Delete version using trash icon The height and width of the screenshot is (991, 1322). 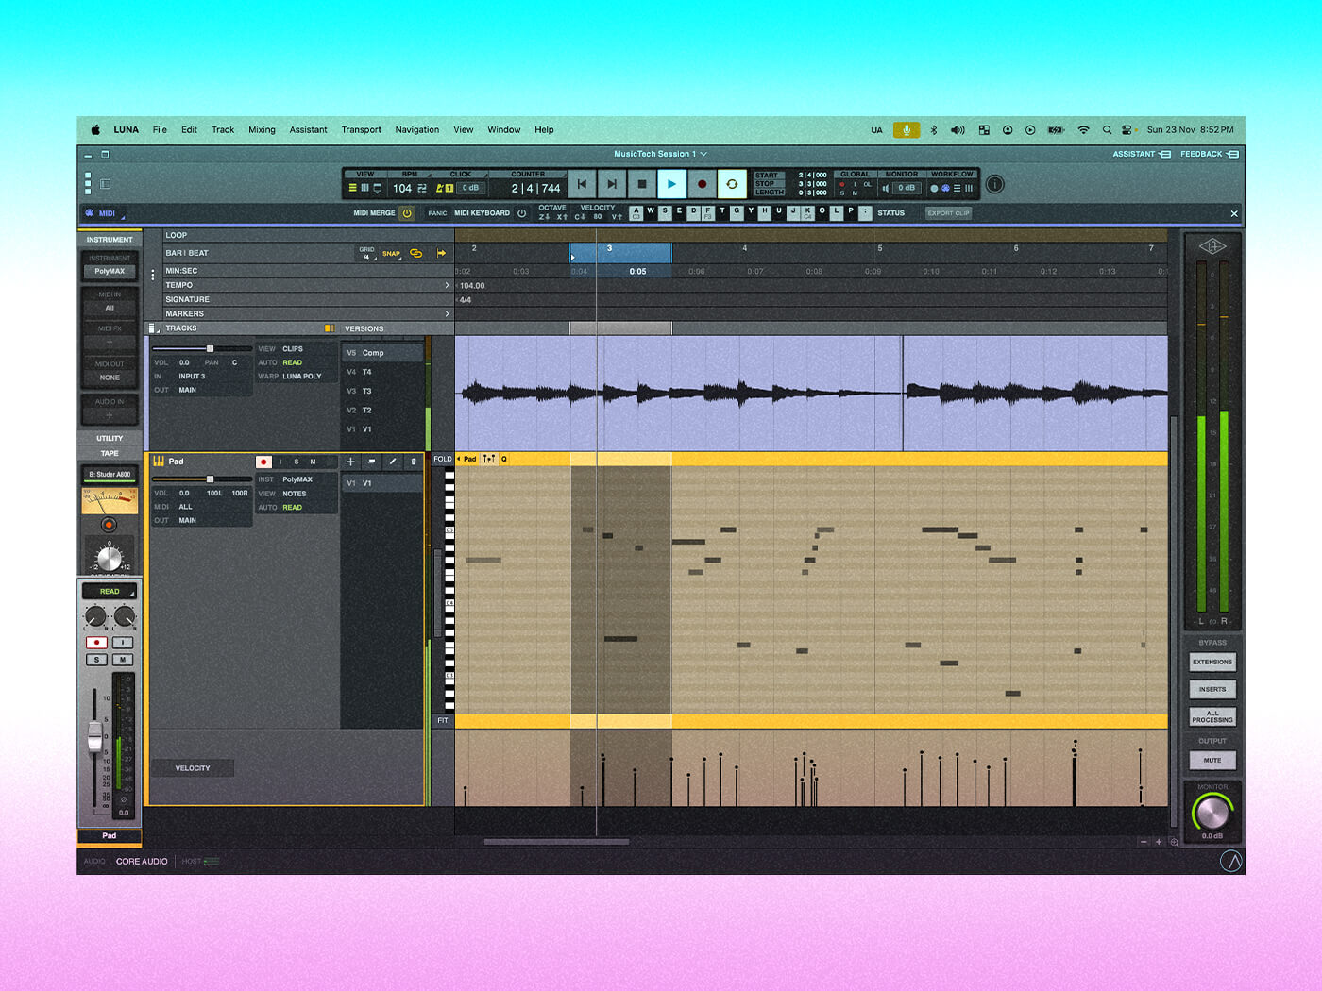[x=413, y=462]
